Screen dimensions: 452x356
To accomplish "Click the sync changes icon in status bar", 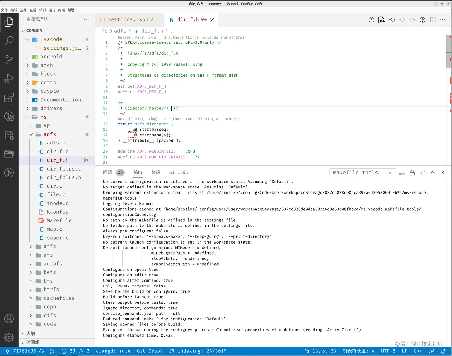I will (x=42, y=351).
